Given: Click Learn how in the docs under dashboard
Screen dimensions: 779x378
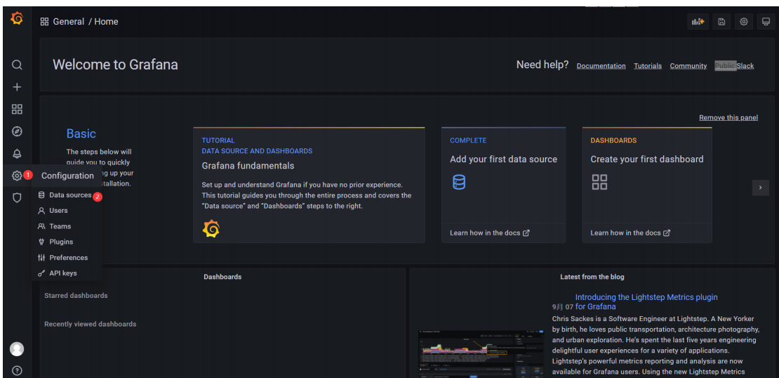Looking at the screenshot, I should click(630, 233).
